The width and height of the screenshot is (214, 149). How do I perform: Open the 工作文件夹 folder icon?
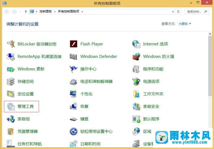coord(136,94)
